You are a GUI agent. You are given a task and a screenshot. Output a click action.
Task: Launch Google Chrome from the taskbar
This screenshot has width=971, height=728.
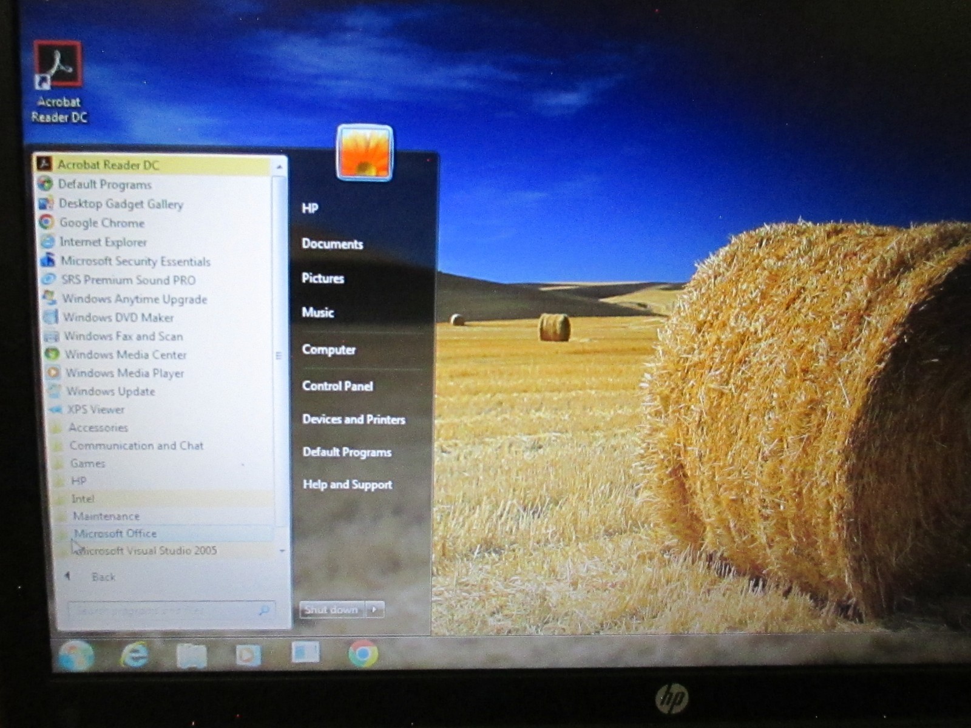pos(363,654)
